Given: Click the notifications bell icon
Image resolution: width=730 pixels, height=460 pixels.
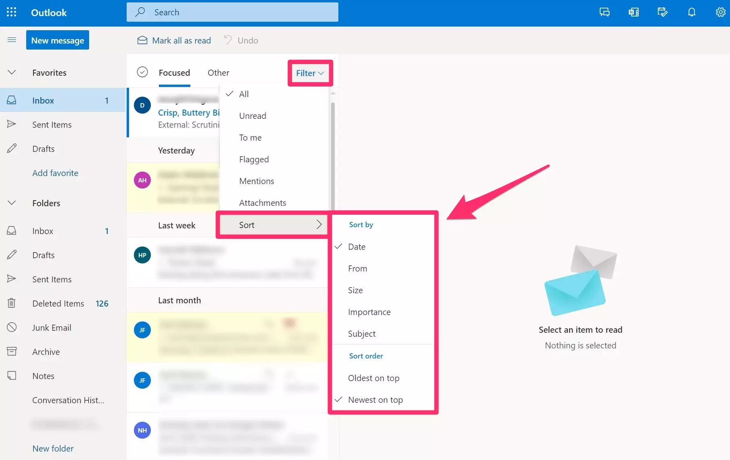Looking at the screenshot, I should point(691,12).
